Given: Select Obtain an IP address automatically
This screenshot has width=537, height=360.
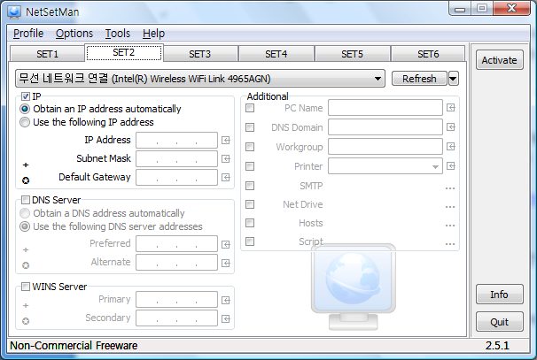Looking at the screenshot, I should point(25,109).
